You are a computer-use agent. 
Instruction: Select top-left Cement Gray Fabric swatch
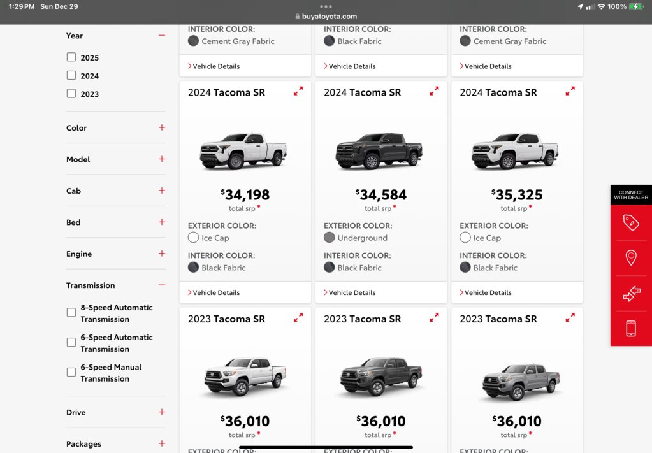[x=193, y=41]
